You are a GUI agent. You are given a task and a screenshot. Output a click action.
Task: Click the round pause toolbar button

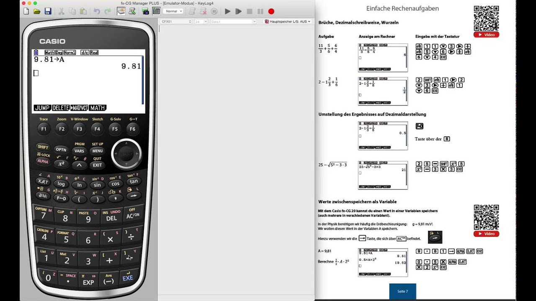tap(214, 11)
